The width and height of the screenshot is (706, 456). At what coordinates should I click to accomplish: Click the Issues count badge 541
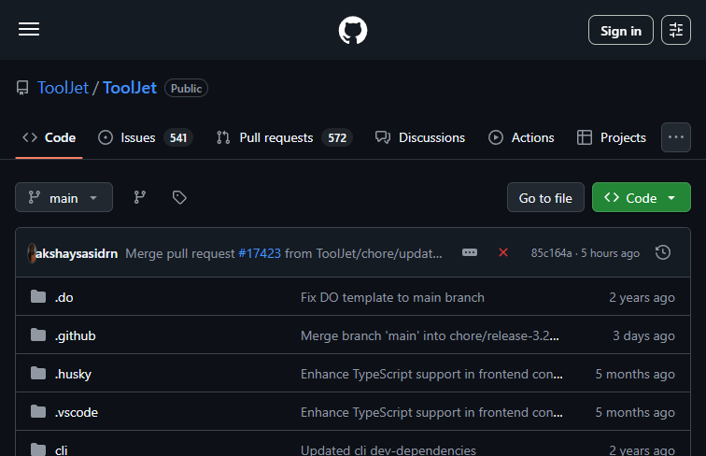click(x=178, y=137)
